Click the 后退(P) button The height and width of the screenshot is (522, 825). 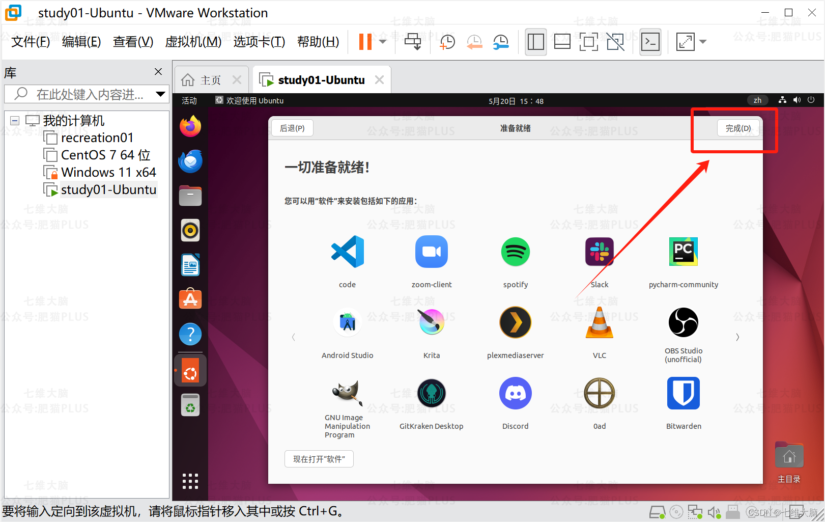click(x=292, y=128)
